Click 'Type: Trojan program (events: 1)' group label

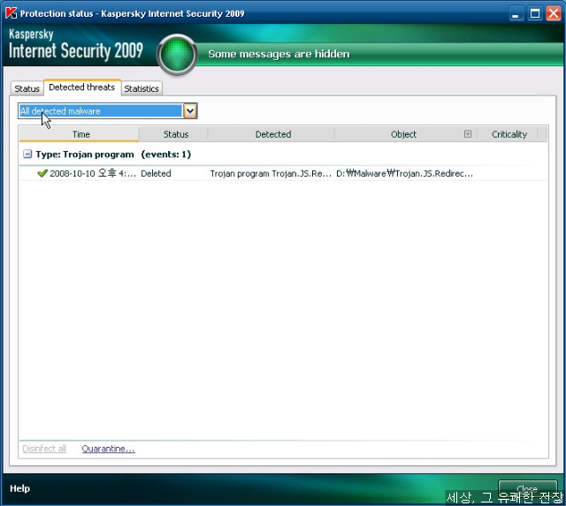coord(113,155)
